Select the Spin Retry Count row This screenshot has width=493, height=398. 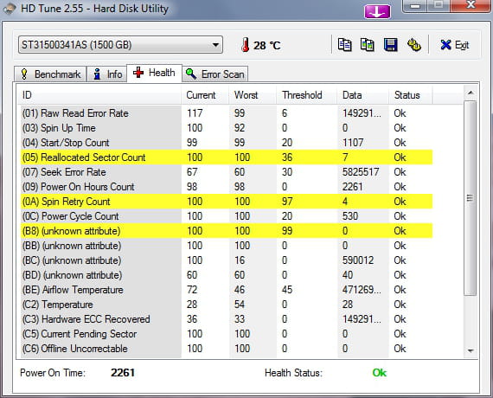[x=227, y=202]
